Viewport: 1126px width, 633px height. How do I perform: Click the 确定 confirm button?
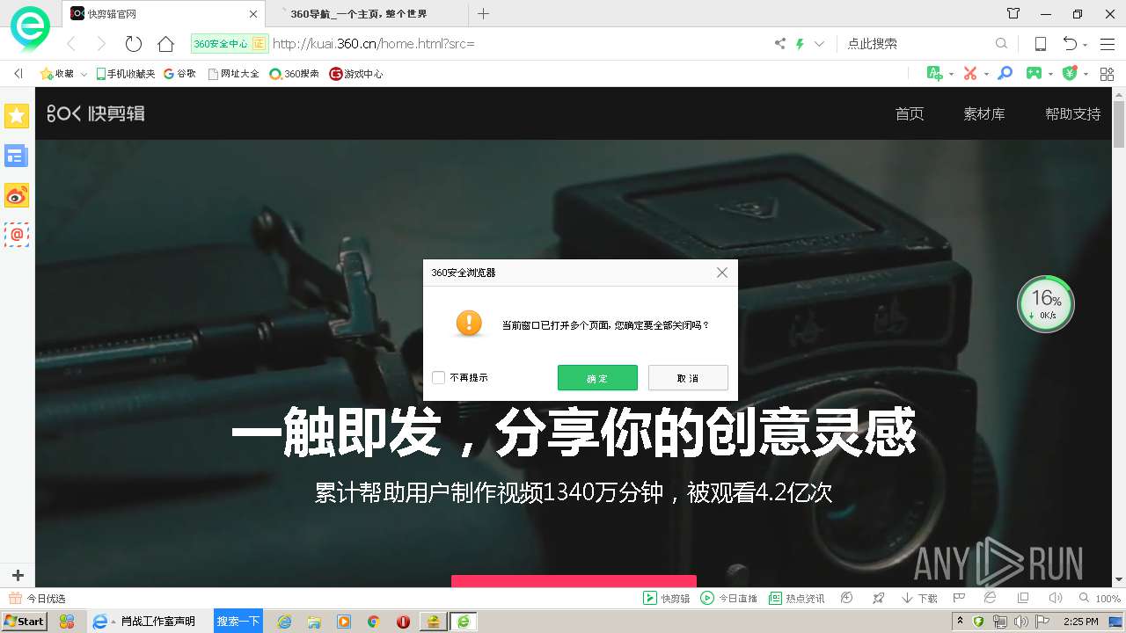[597, 378]
